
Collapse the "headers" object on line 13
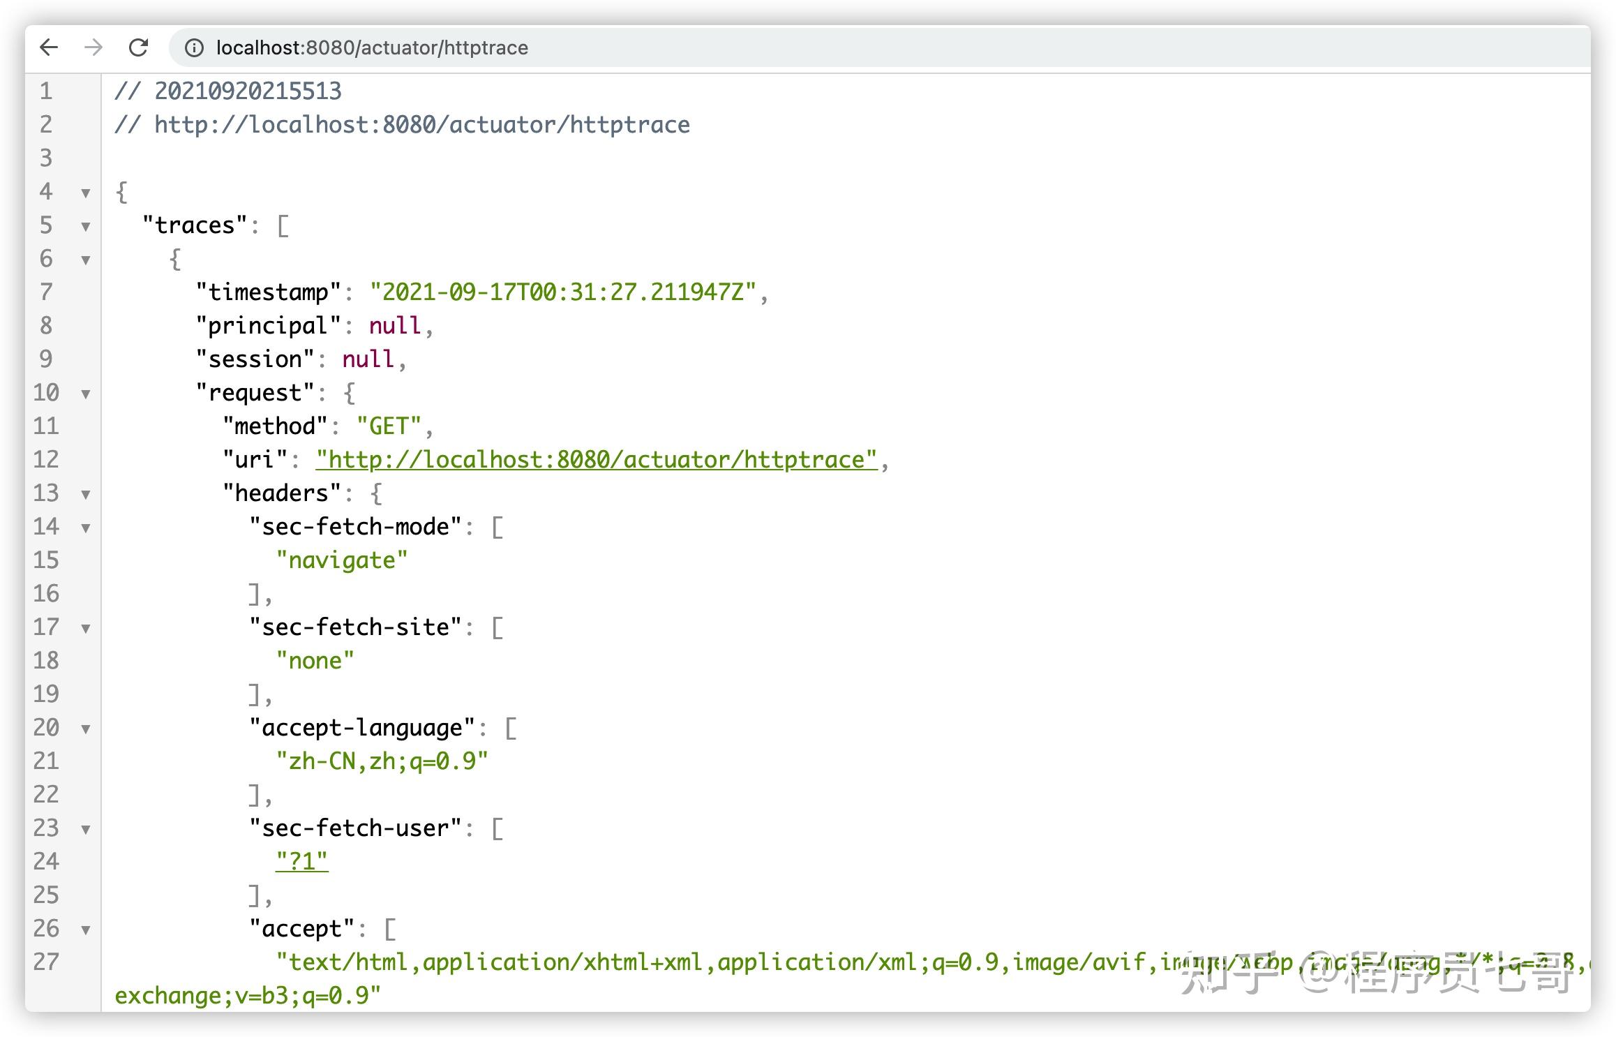(x=86, y=495)
